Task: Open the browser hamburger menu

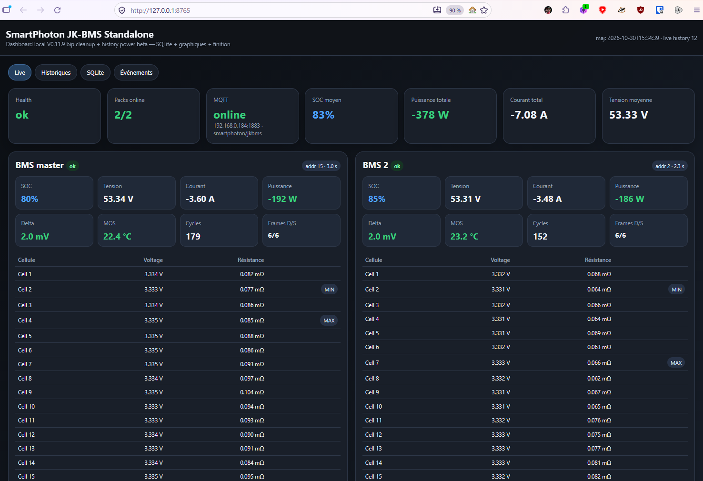Action: click(696, 10)
